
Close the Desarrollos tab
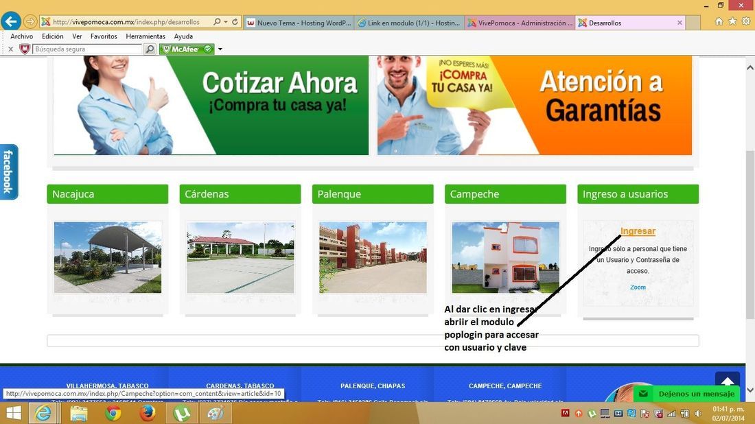pyautogui.click(x=679, y=23)
